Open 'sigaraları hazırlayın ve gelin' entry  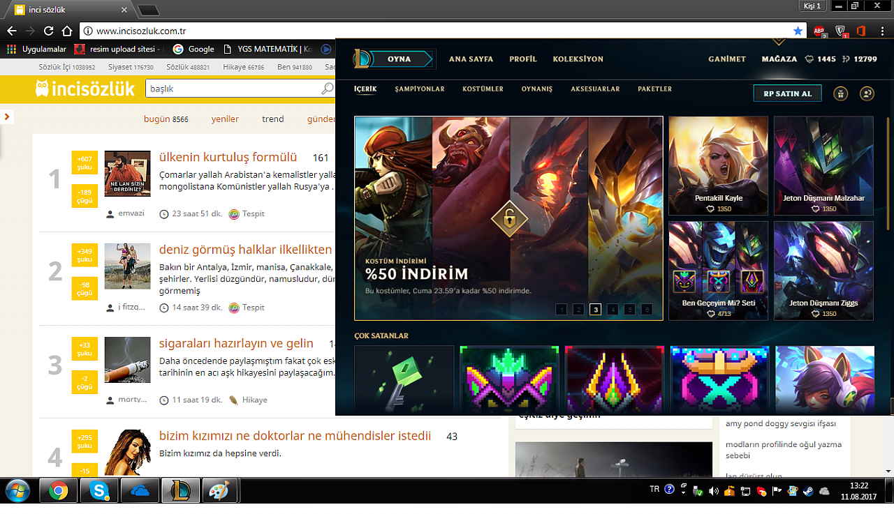pos(236,343)
